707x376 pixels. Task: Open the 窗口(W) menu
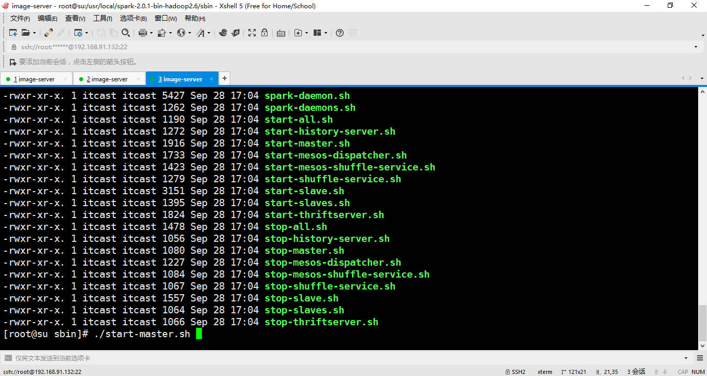166,19
